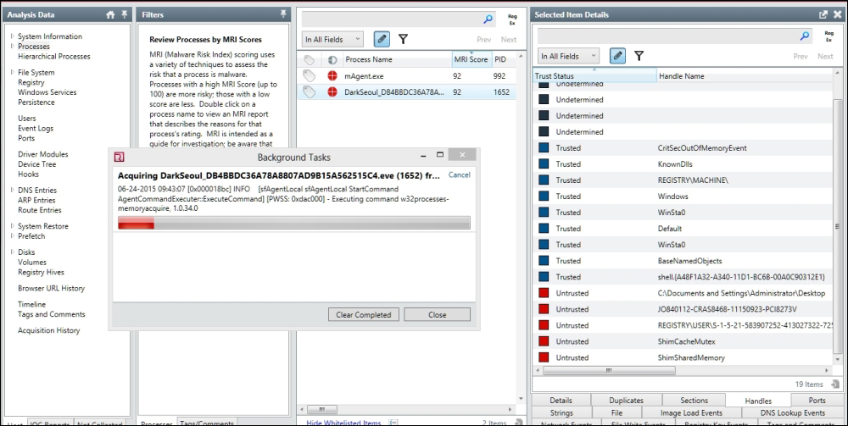The height and width of the screenshot is (426, 848).
Task: Click the search magnifier in process list
Action: tap(488, 19)
